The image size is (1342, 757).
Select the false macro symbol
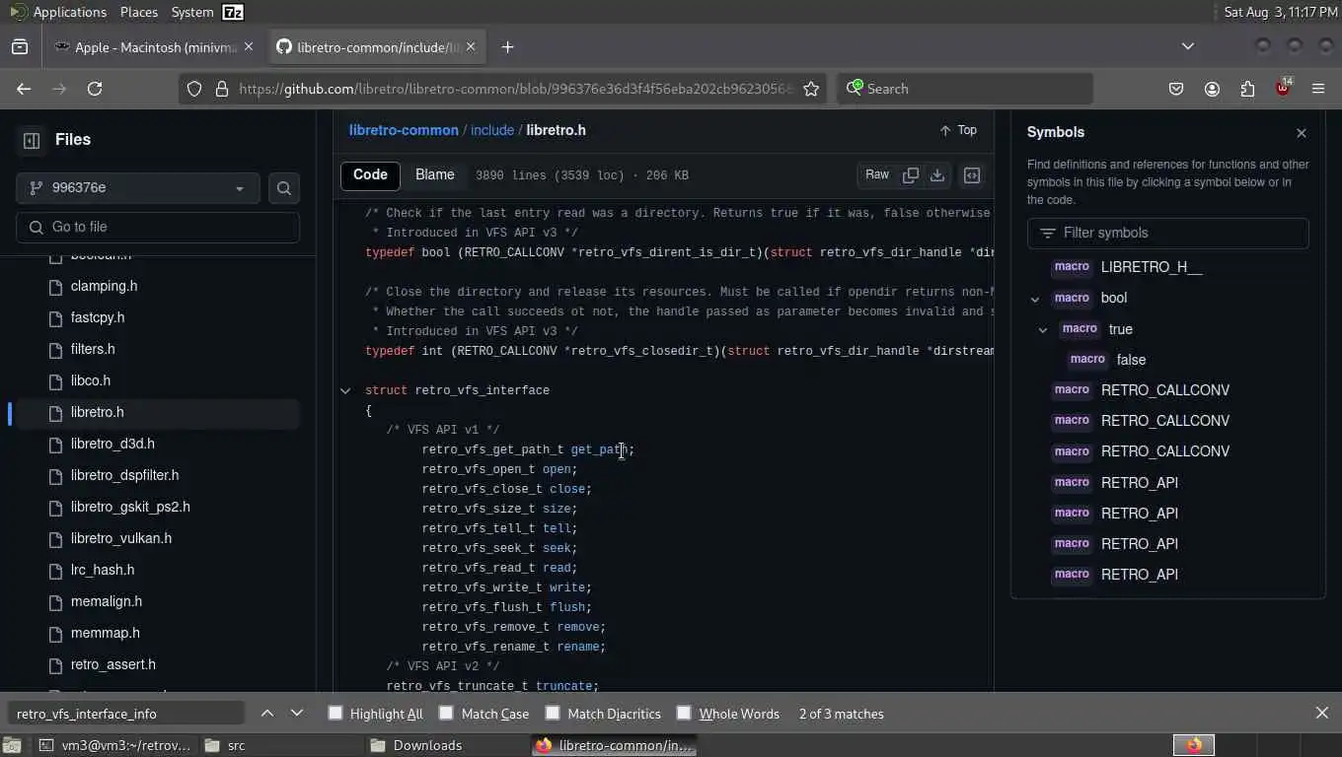(1131, 360)
